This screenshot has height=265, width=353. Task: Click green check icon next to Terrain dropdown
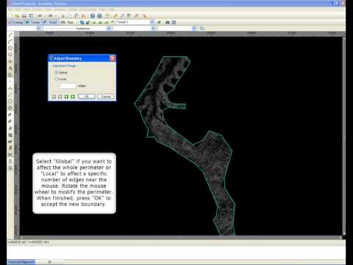pyautogui.click(x=160, y=22)
